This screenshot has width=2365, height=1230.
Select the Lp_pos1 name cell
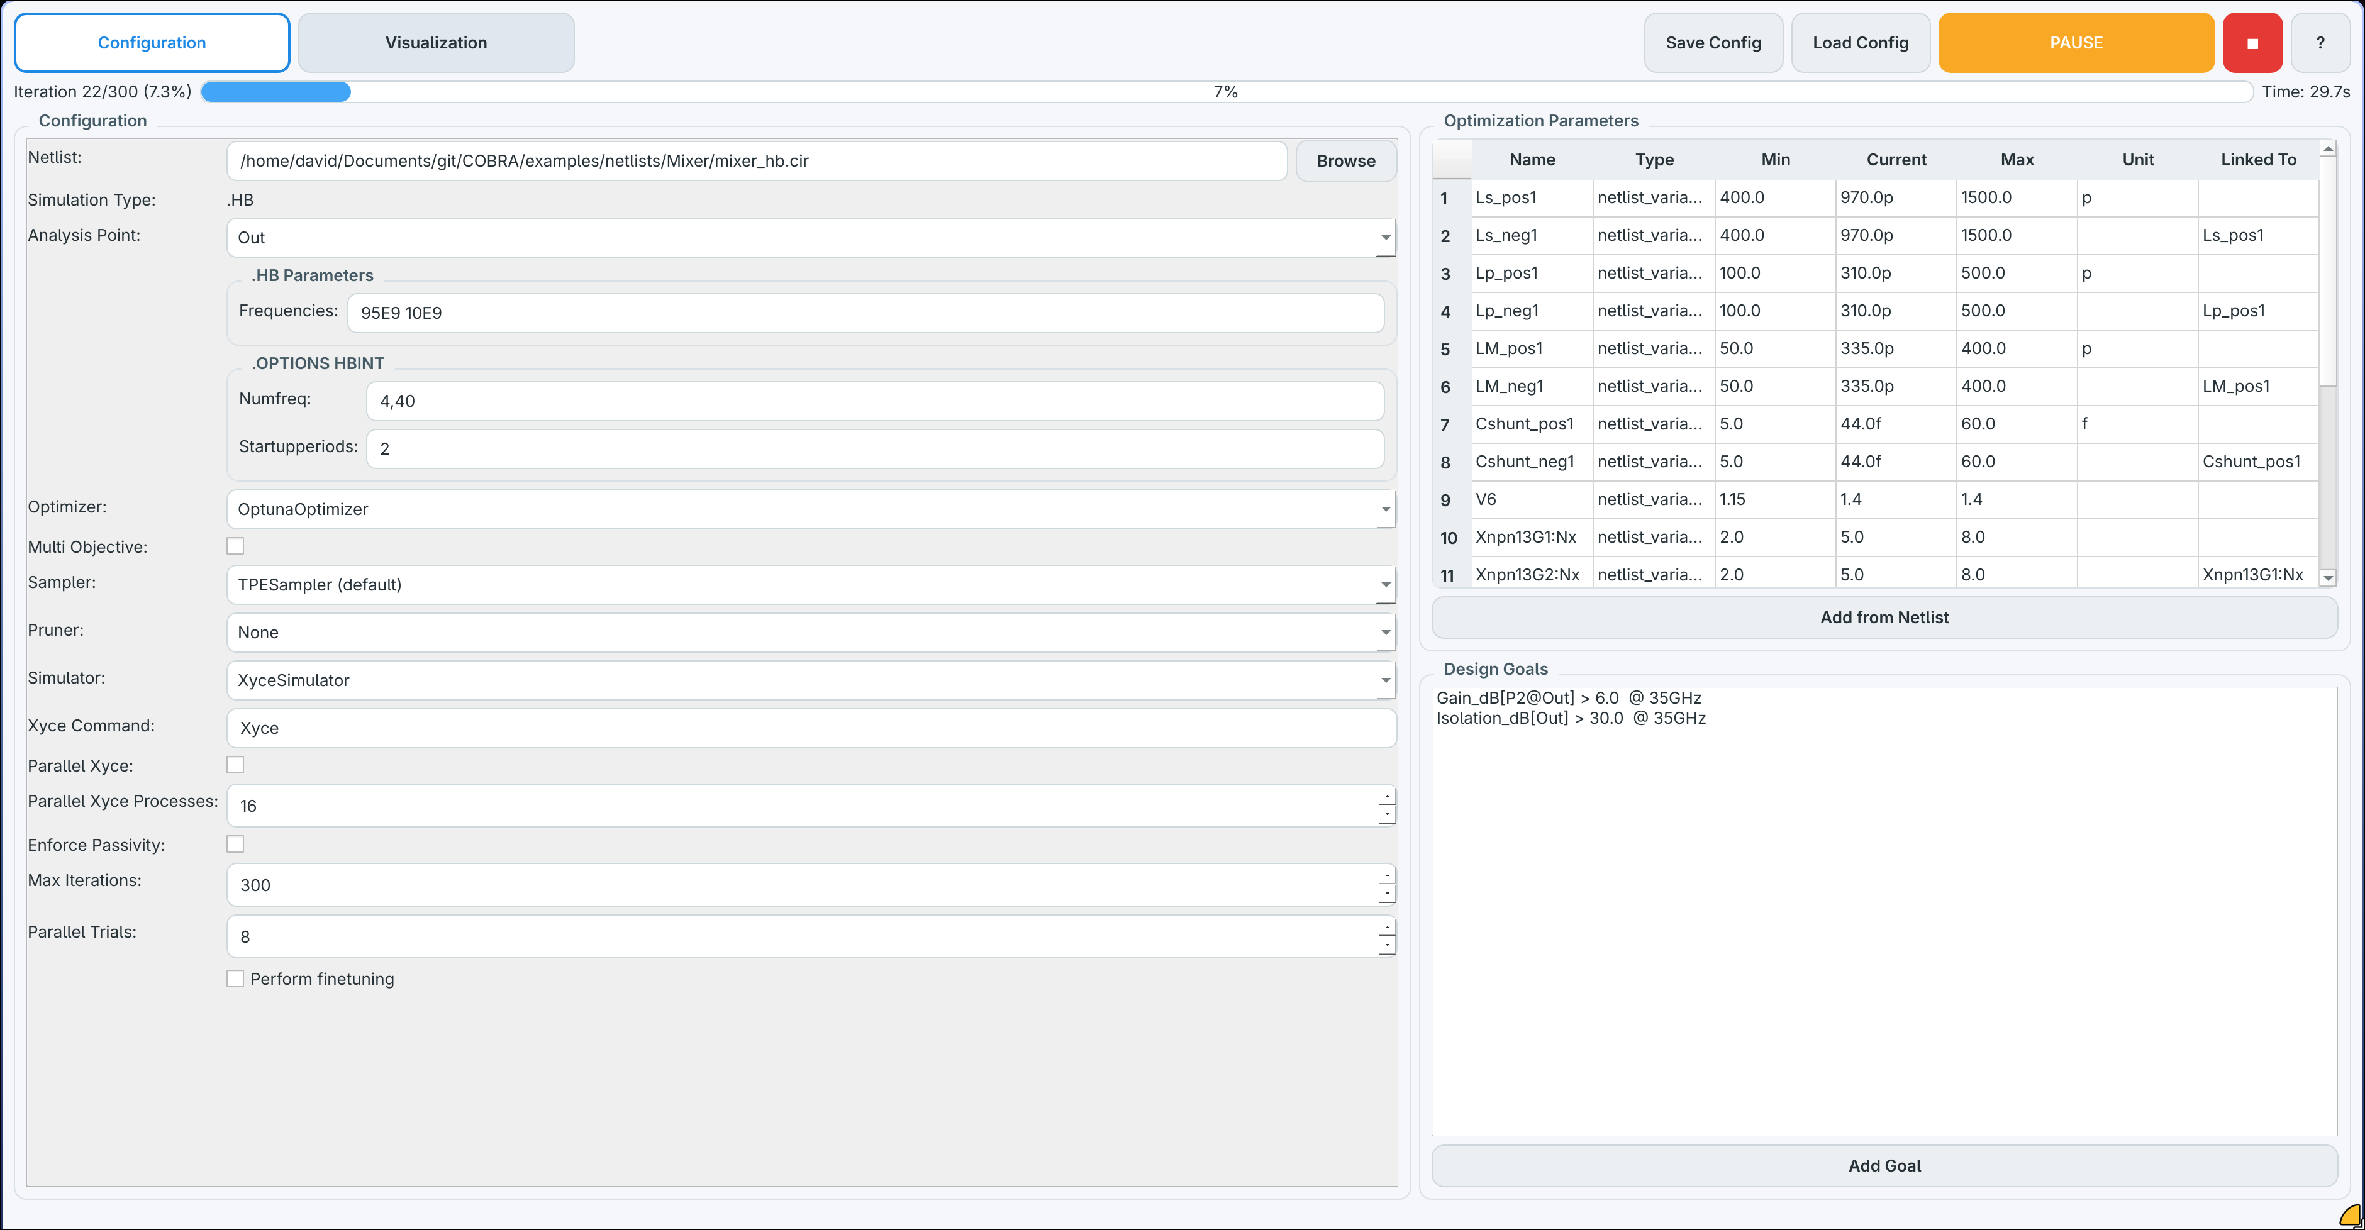[1532, 274]
